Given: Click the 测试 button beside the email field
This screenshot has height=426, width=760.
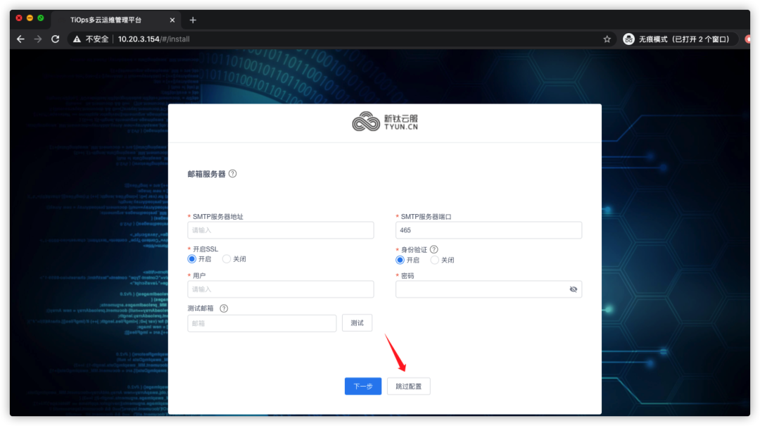Looking at the screenshot, I should pyautogui.click(x=357, y=322).
